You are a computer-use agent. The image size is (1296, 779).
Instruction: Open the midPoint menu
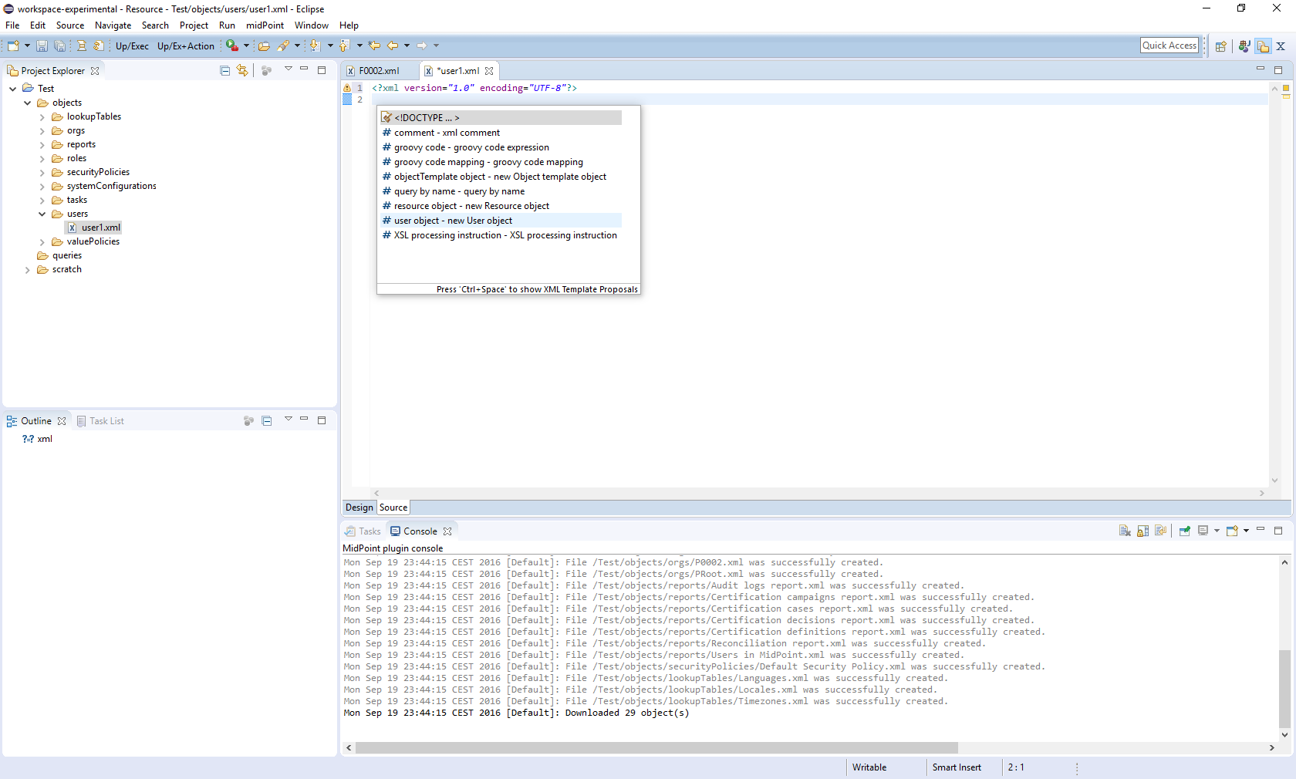265,25
